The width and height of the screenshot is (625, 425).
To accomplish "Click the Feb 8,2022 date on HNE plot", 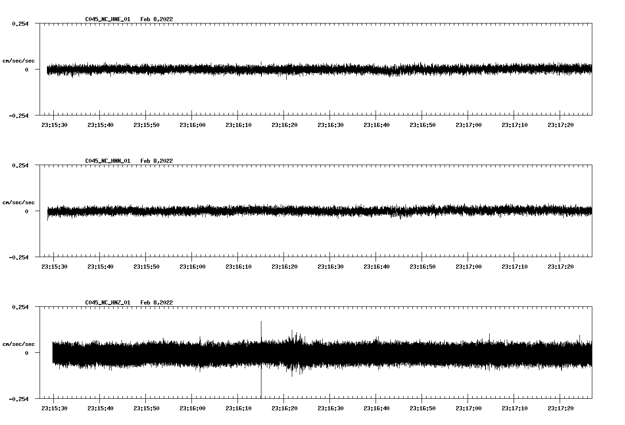I will pyautogui.click(x=156, y=19).
